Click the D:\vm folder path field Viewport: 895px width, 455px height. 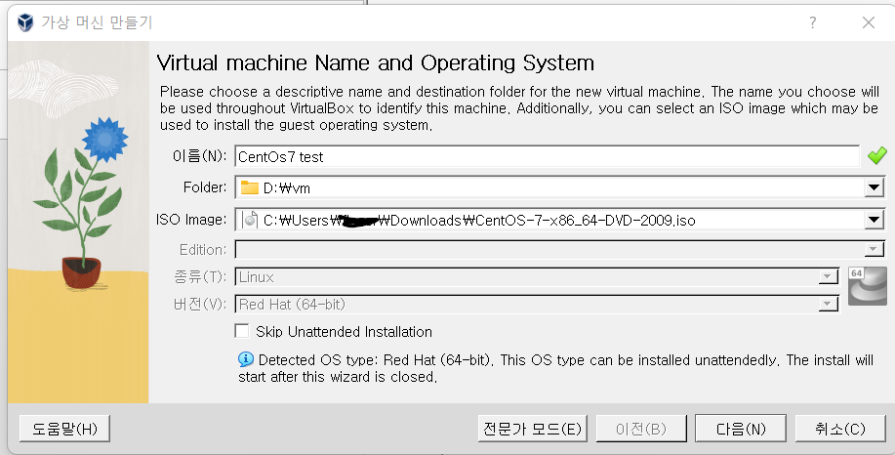pos(559,187)
